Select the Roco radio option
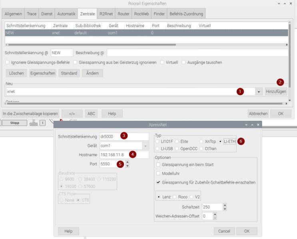The width and height of the screenshot is (297, 239). 175,197
